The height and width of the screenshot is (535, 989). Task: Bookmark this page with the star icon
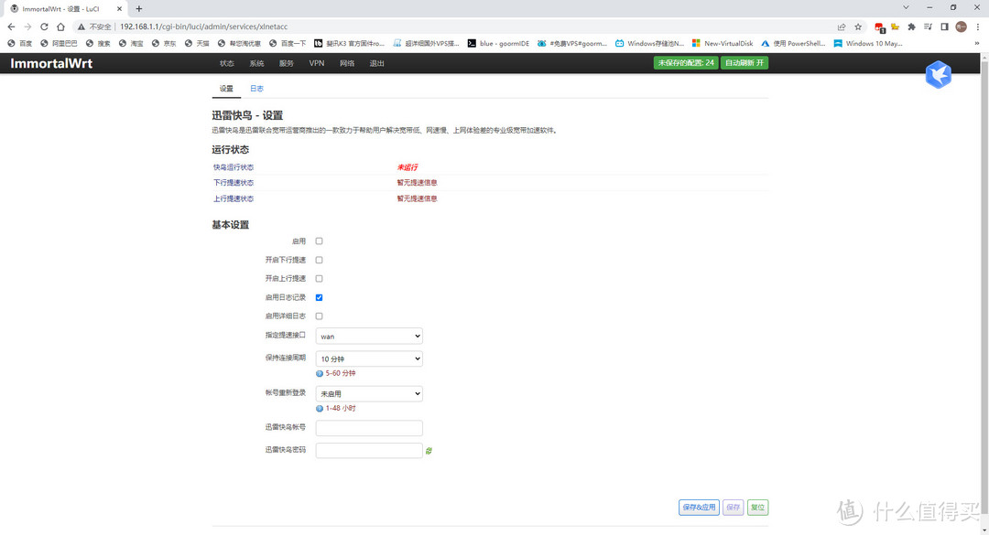tap(858, 27)
